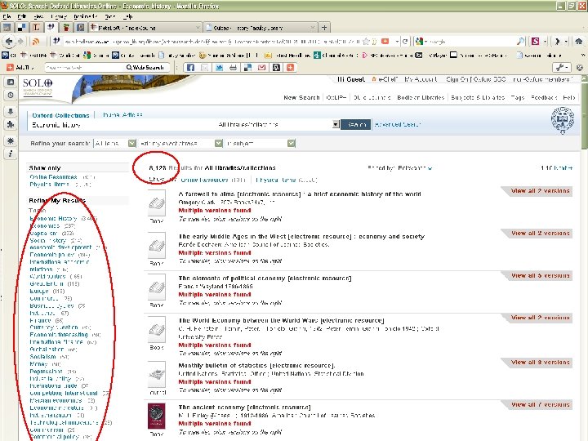The width and height of the screenshot is (588, 441).
Task: Click the Web Search button in the toolbar
Action: 145,68
